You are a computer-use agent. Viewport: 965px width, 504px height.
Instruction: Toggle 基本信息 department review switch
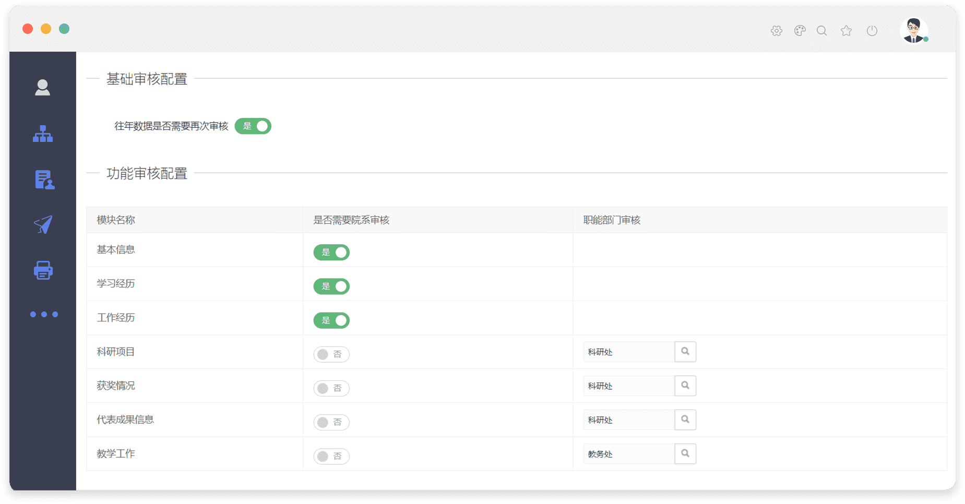point(331,253)
